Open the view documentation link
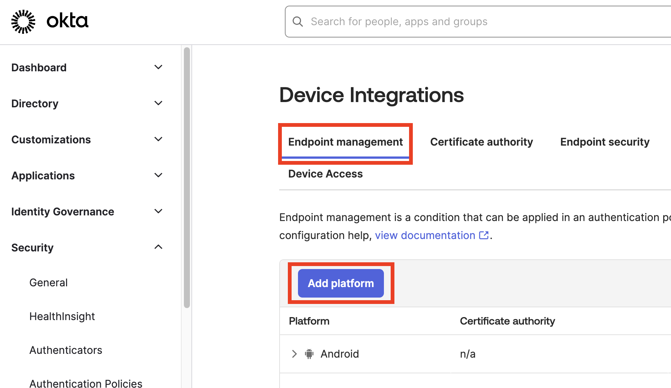This screenshot has height=388, width=671. pos(425,235)
